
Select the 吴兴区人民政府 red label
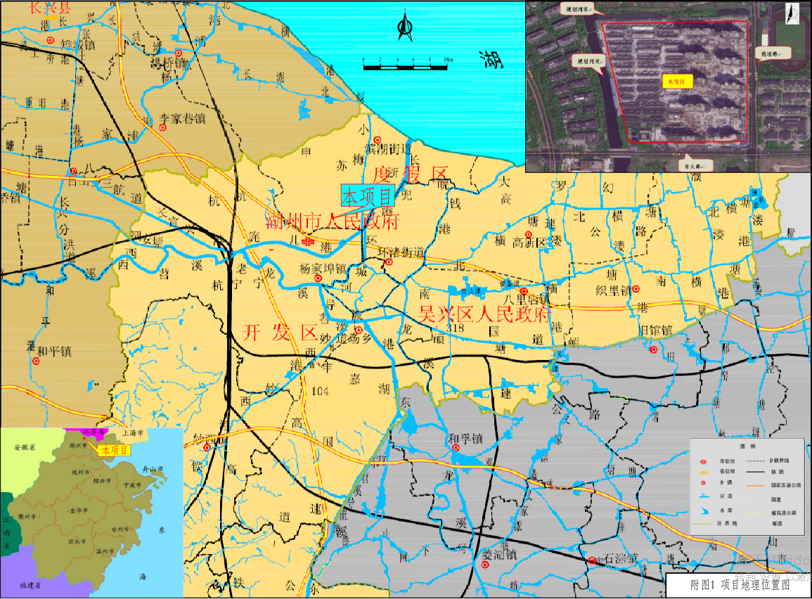484,314
